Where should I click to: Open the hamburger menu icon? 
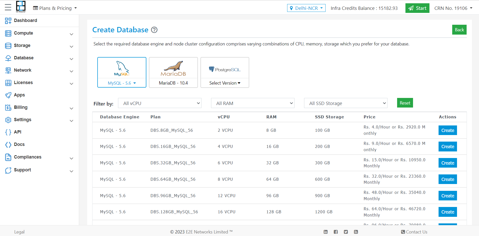pos(8,7)
